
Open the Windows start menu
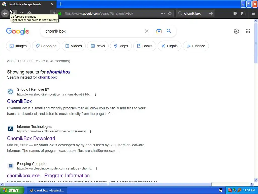(x=12, y=190)
